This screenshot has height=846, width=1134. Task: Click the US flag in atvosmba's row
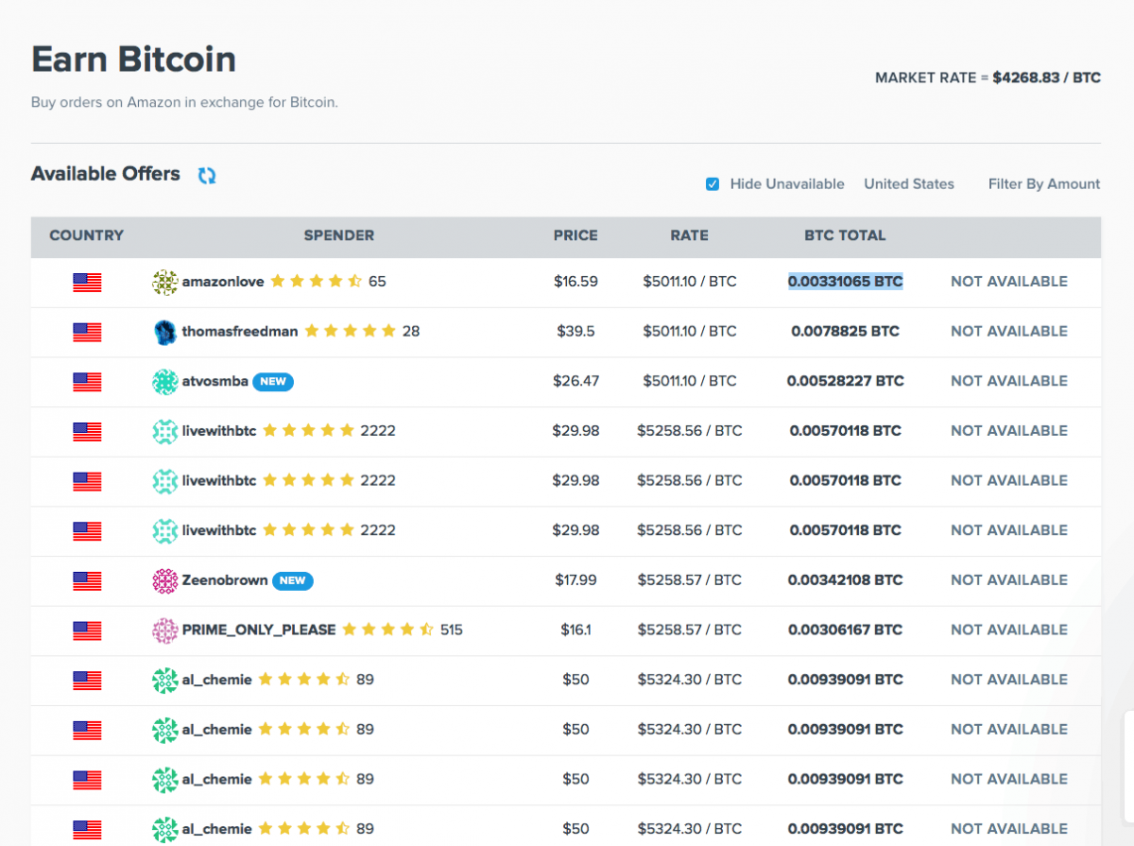click(87, 382)
